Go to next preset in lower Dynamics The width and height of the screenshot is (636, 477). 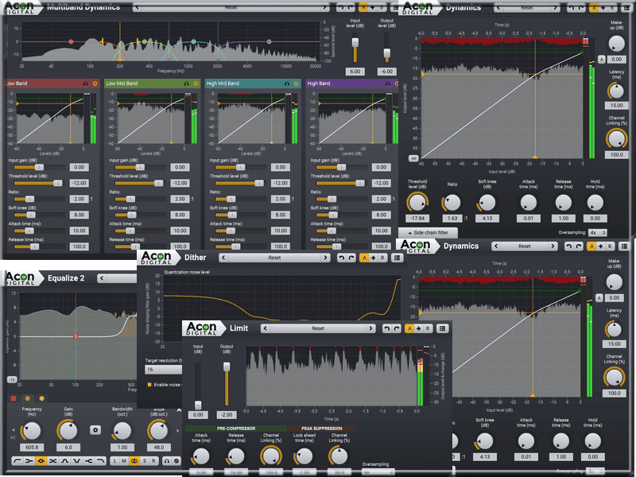pyautogui.click(x=553, y=246)
